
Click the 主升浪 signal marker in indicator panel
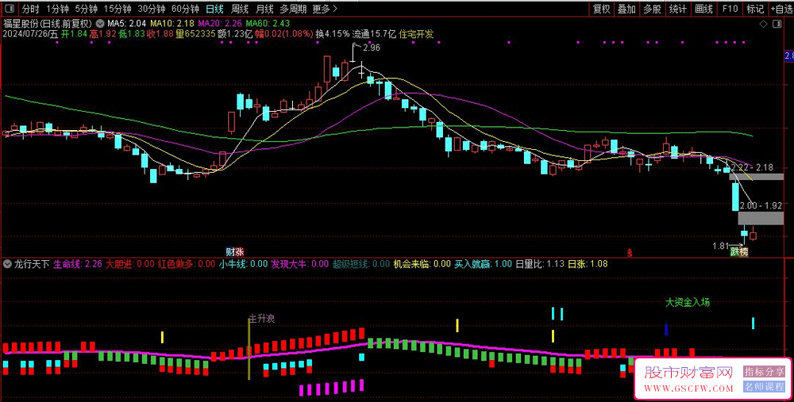click(261, 318)
